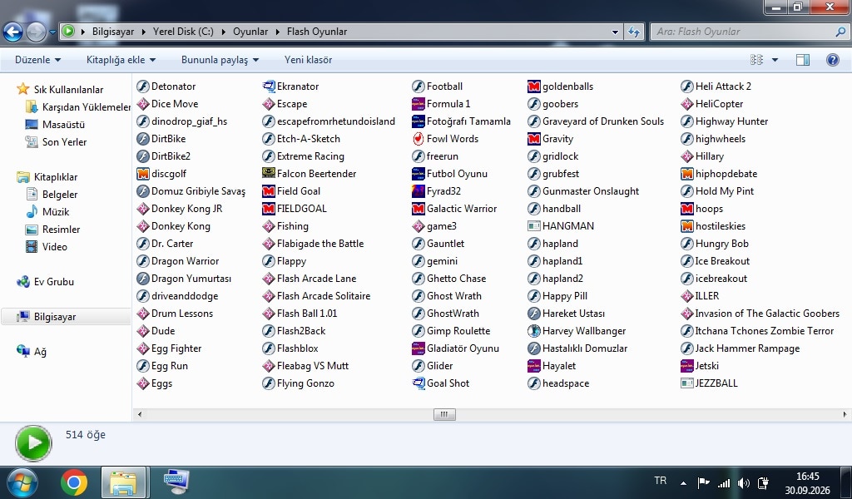Select the goldenballs file icon
This screenshot has height=499, width=852.
point(533,86)
